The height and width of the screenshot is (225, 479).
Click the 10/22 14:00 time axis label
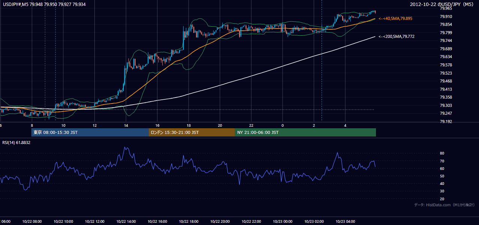[126, 222]
